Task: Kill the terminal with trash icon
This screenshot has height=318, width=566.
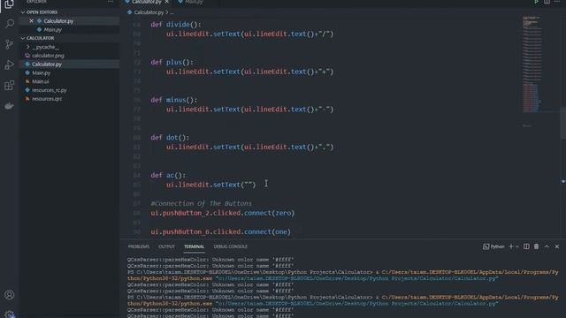Action: pos(537,246)
